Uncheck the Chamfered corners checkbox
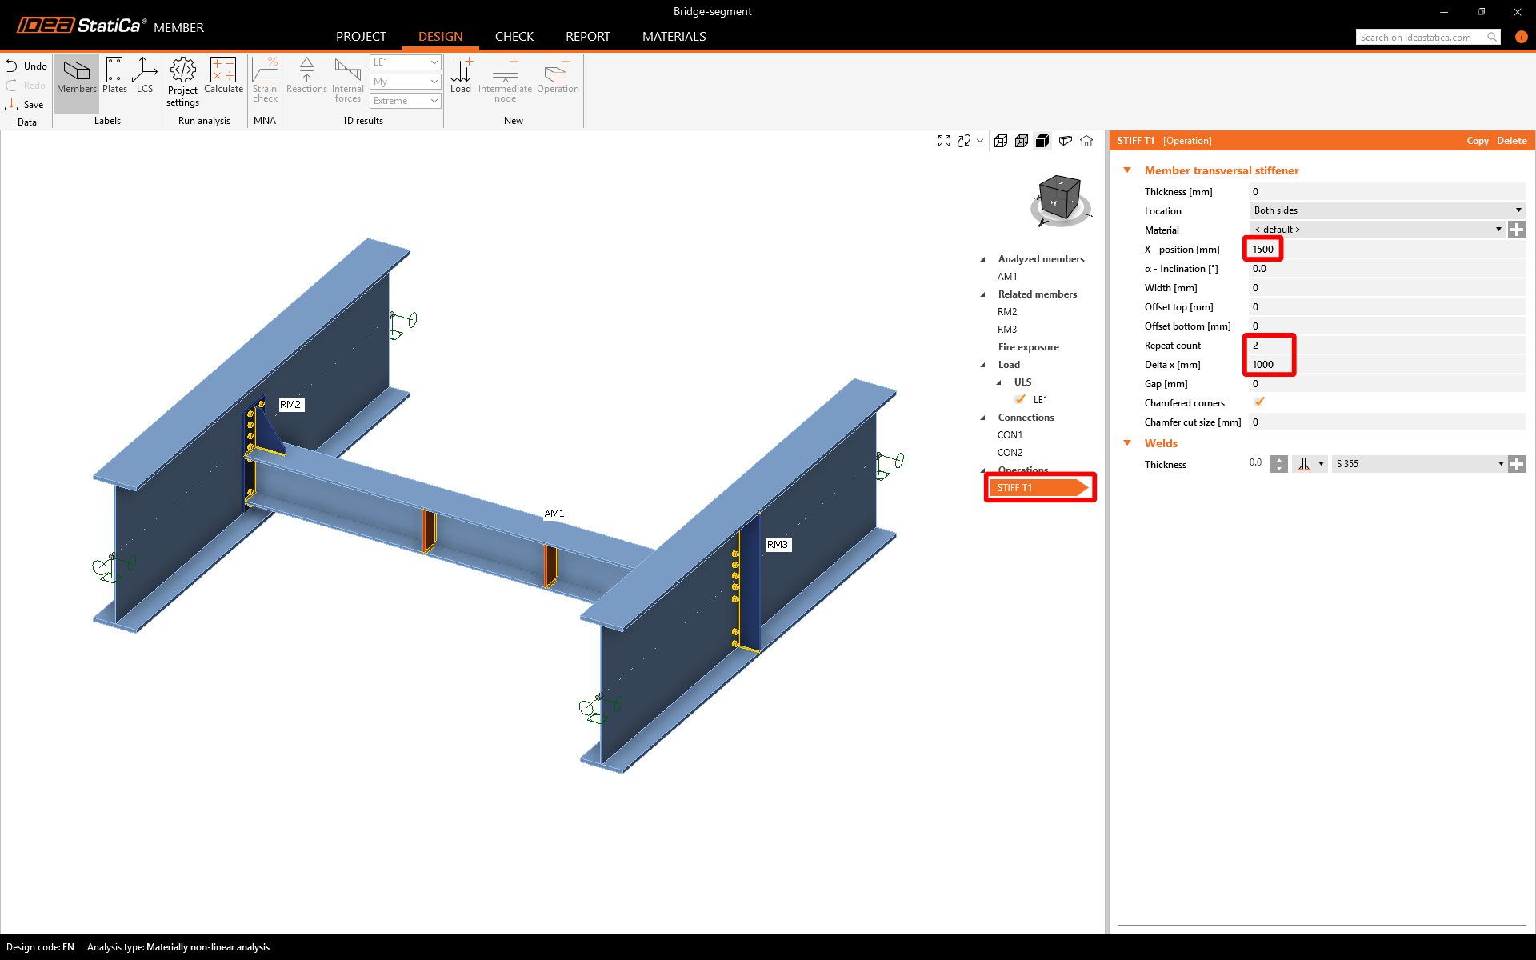The height and width of the screenshot is (960, 1536). 1259,402
